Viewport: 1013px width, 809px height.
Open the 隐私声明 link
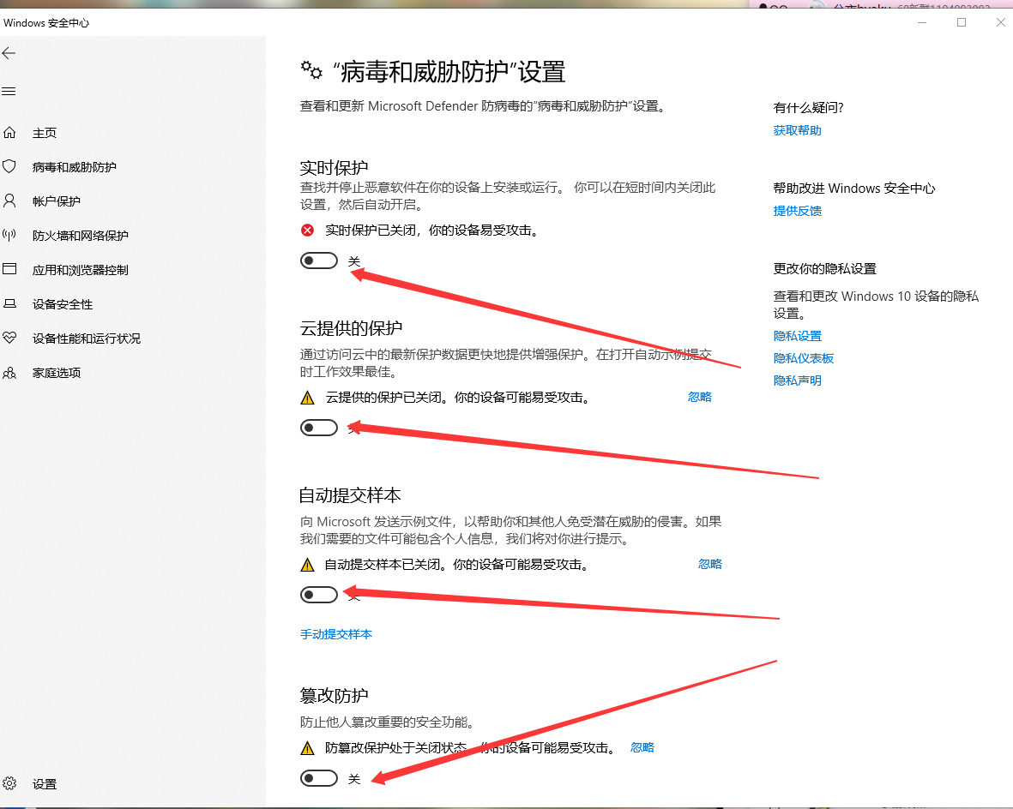(x=797, y=381)
